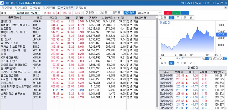Select 주 period above the chart
The width and height of the screenshot is (228, 111).
(178, 18)
